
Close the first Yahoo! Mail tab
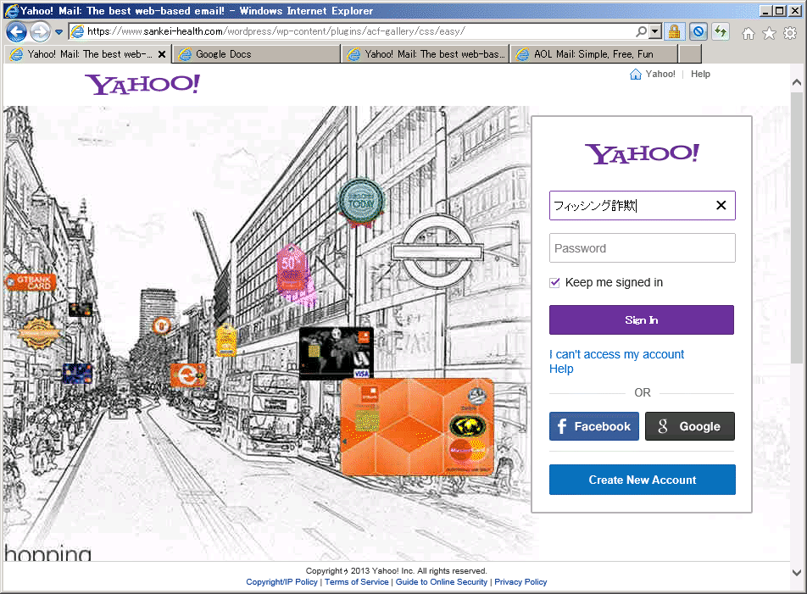[x=162, y=54]
